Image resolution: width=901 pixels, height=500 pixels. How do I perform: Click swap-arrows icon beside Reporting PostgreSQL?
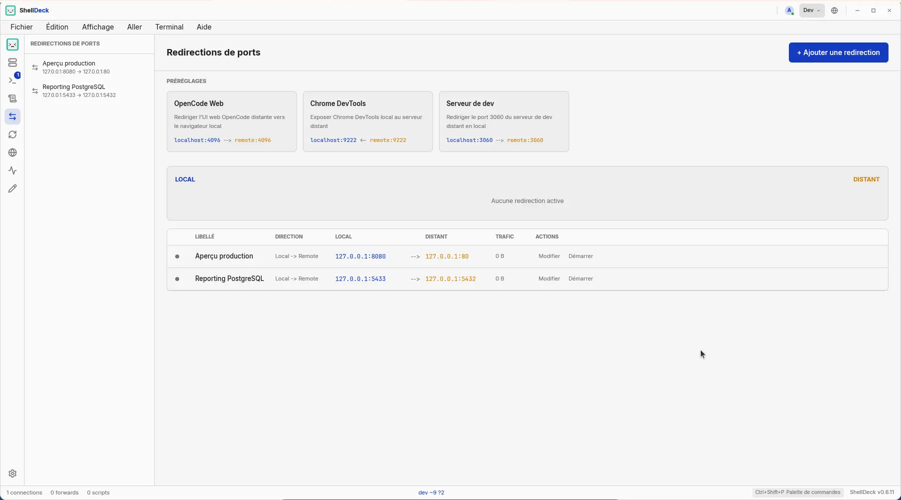point(35,90)
